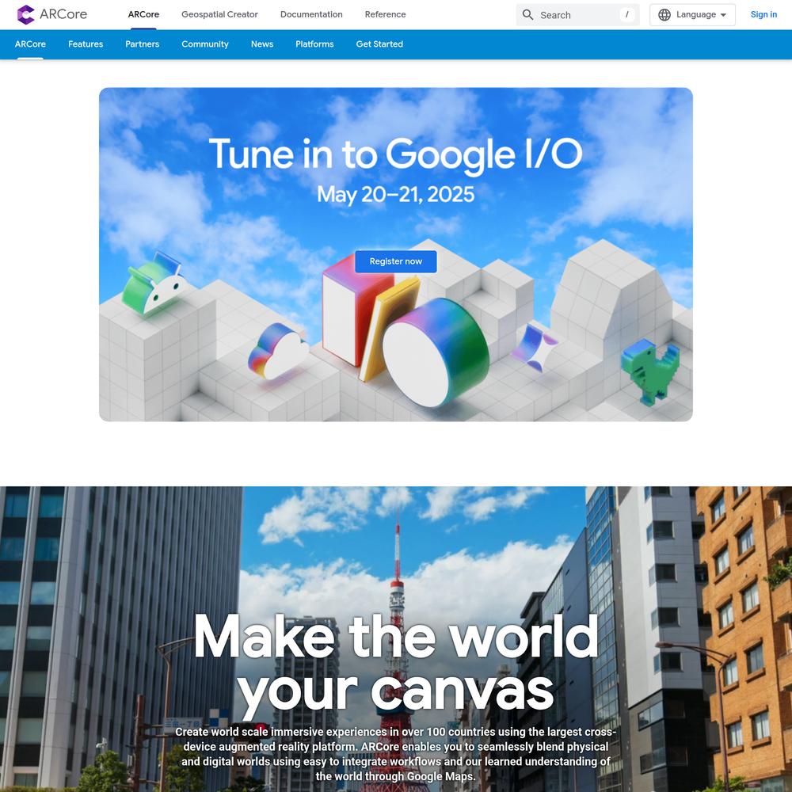Open the Partners section
792x792 pixels.
[x=142, y=44]
